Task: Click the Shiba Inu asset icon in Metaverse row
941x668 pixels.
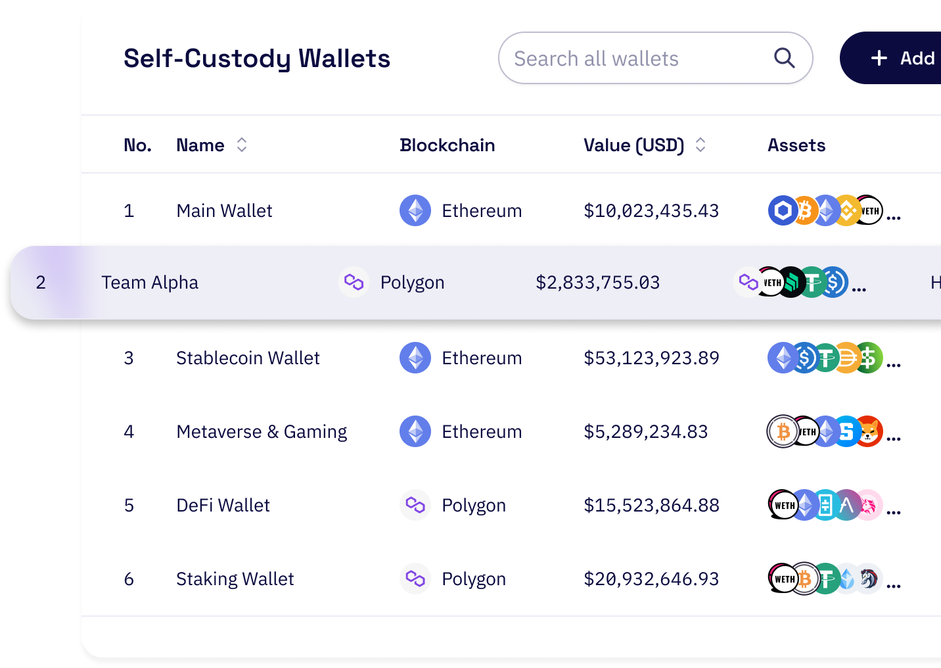Action: [869, 431]
